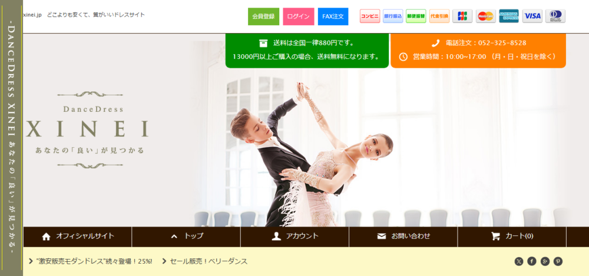The height and width of the screenshot is (276, 589).
Task: Click the VISA card logo
Action: pos(532,16)
